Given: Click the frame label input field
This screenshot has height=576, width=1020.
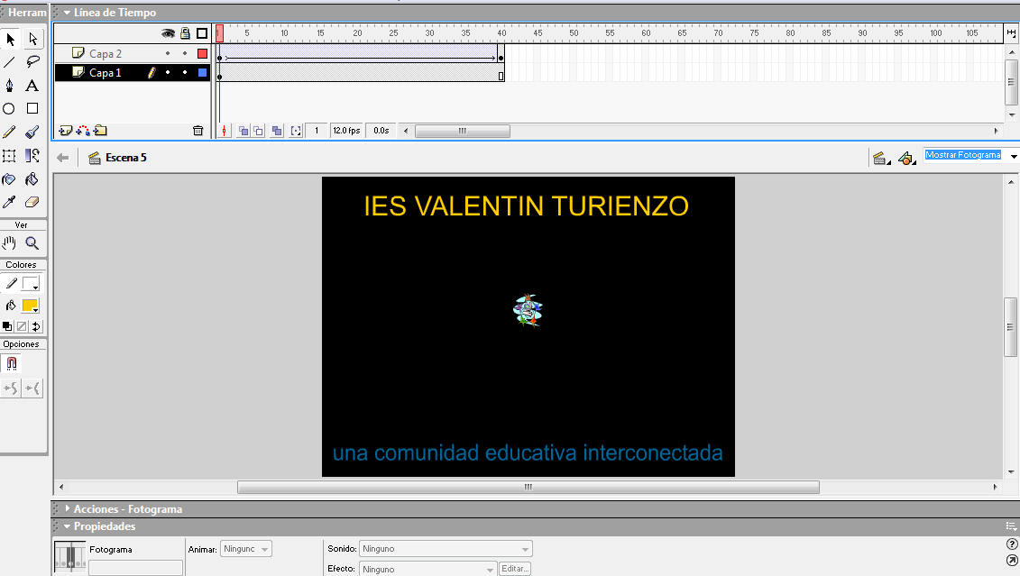Looking at the screenshot, I should click(x=135, y=568).
